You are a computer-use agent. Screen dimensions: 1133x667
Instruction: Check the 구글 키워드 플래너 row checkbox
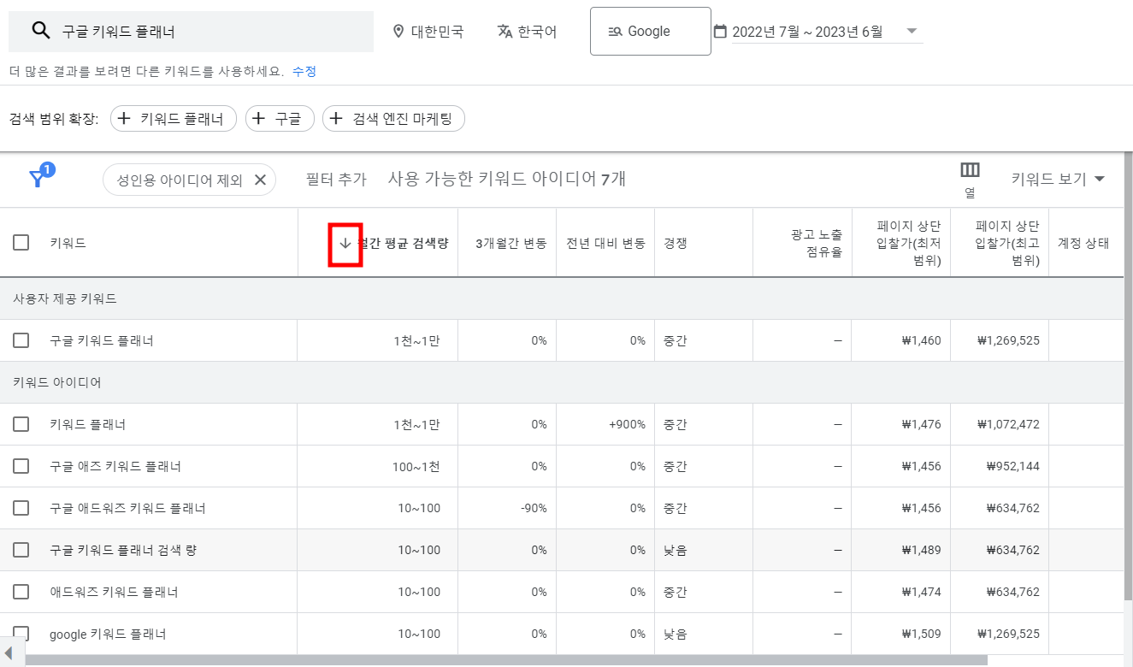pos(21,340)
